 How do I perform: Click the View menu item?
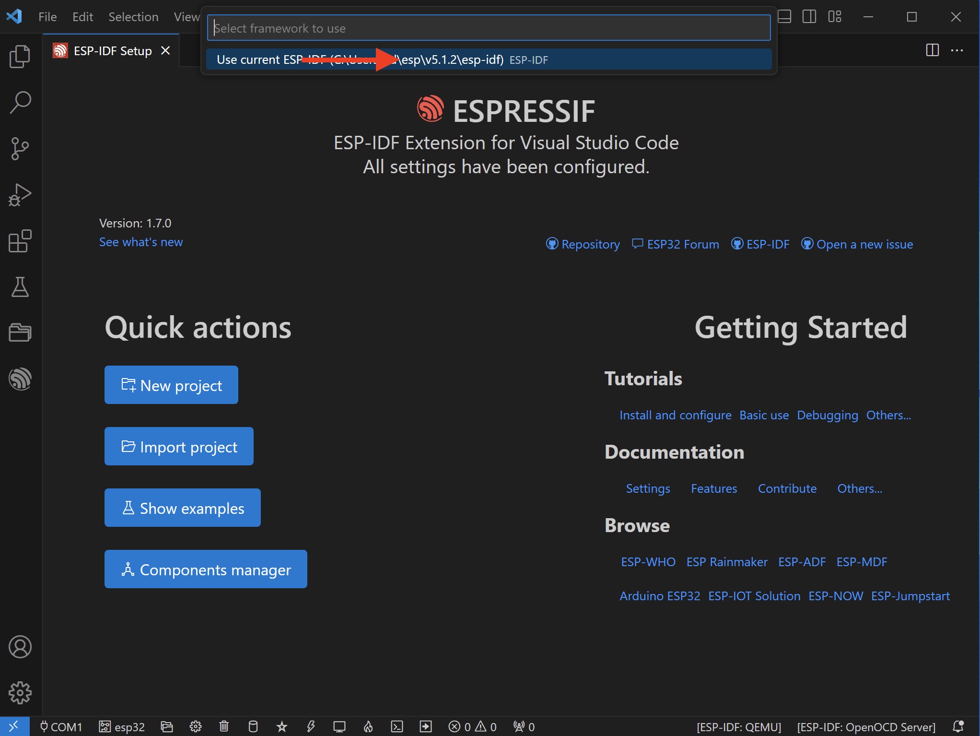186,16
